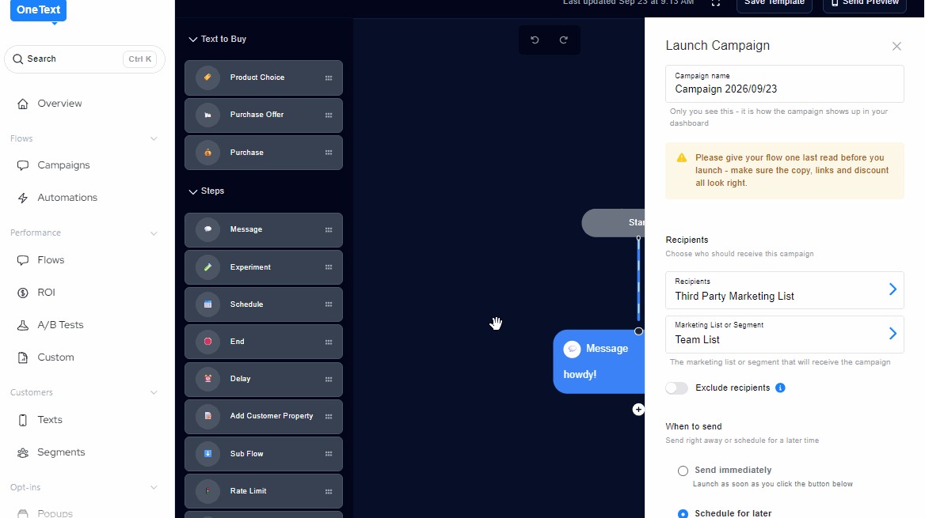Select the Rate Limit step icon
This screenshot has width=925, height=518.
[x=207, y=491]
